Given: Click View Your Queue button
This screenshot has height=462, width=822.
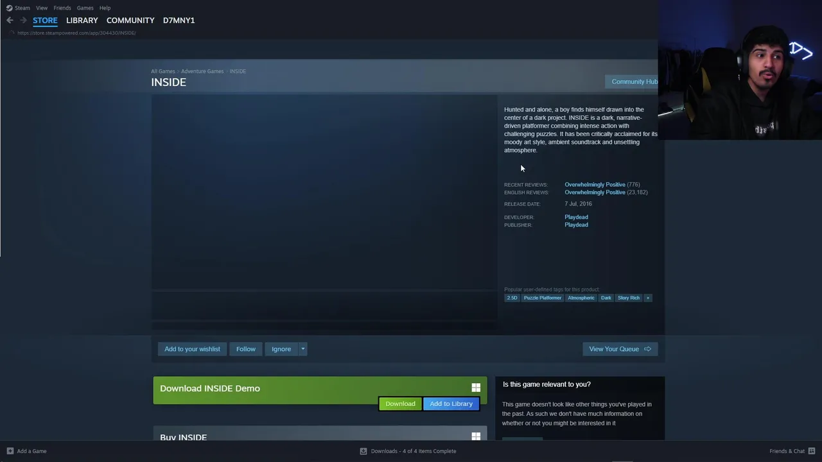Looking at the screenshot, I should [620, 349].
